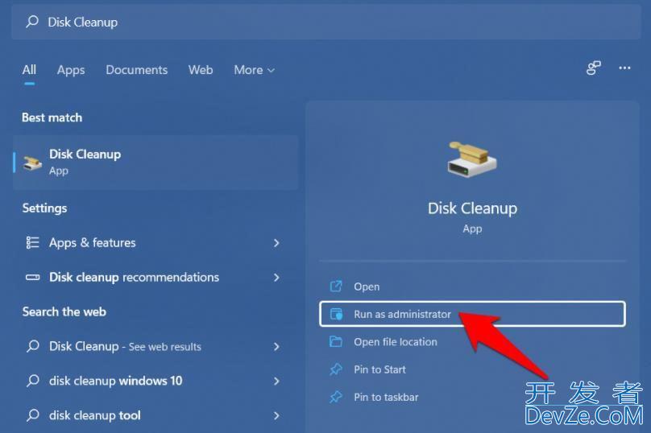Click the Pin to taskbar pin icon

pos(335,397)
